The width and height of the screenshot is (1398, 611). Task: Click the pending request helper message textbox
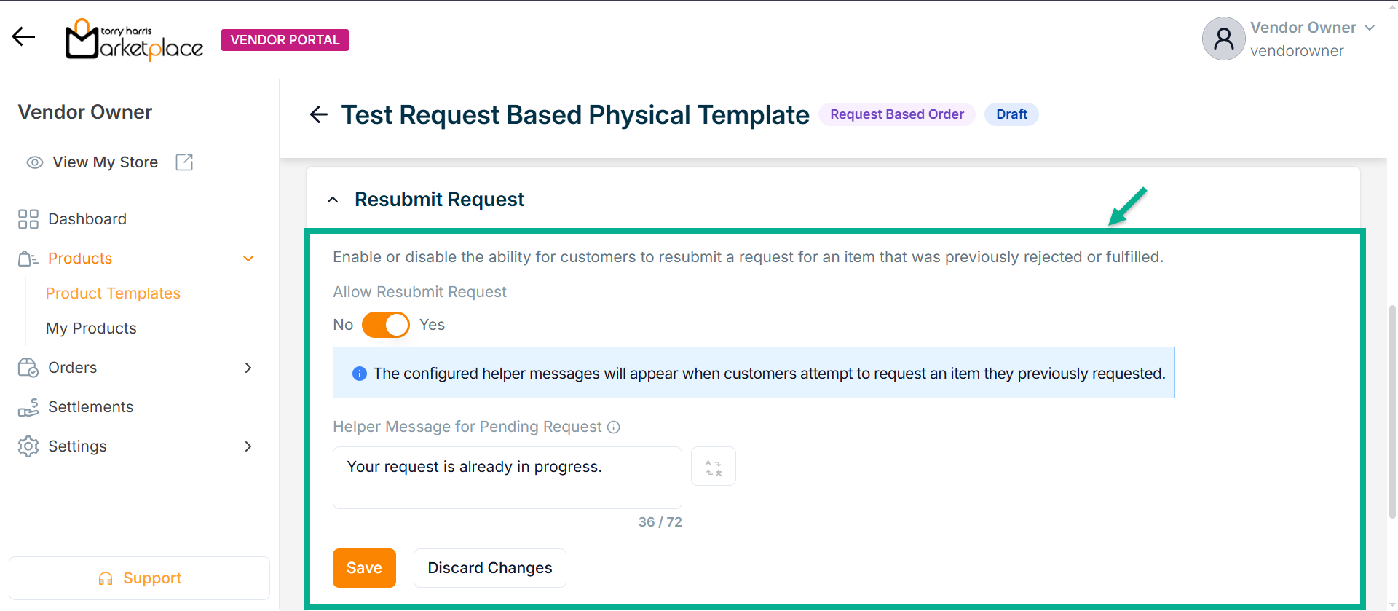click(x=507, y=478)
